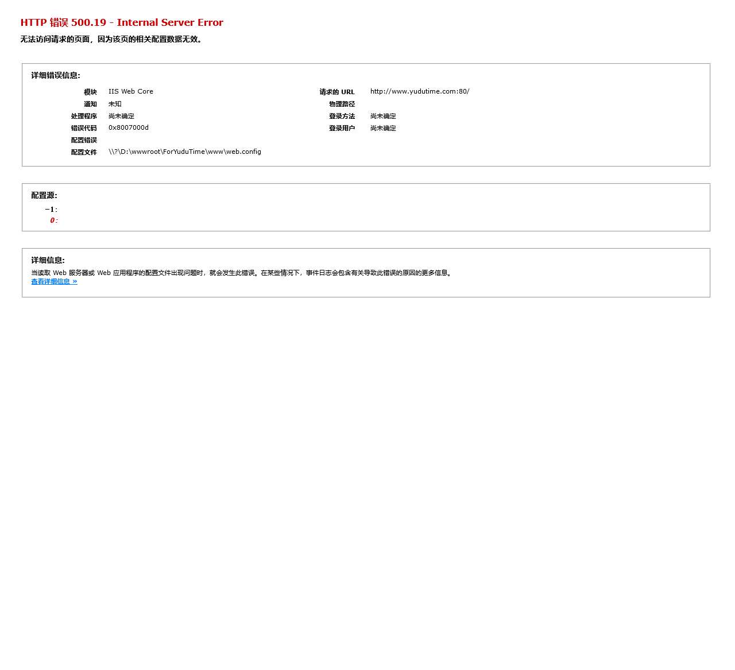Screen dimensions: 735x670
Task: Click the -1: config source line
Action: (x=51, y=210)
